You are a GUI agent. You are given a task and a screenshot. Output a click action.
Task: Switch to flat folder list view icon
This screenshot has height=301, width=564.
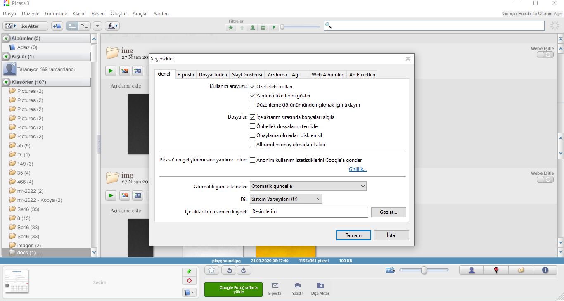pos(72,26)
